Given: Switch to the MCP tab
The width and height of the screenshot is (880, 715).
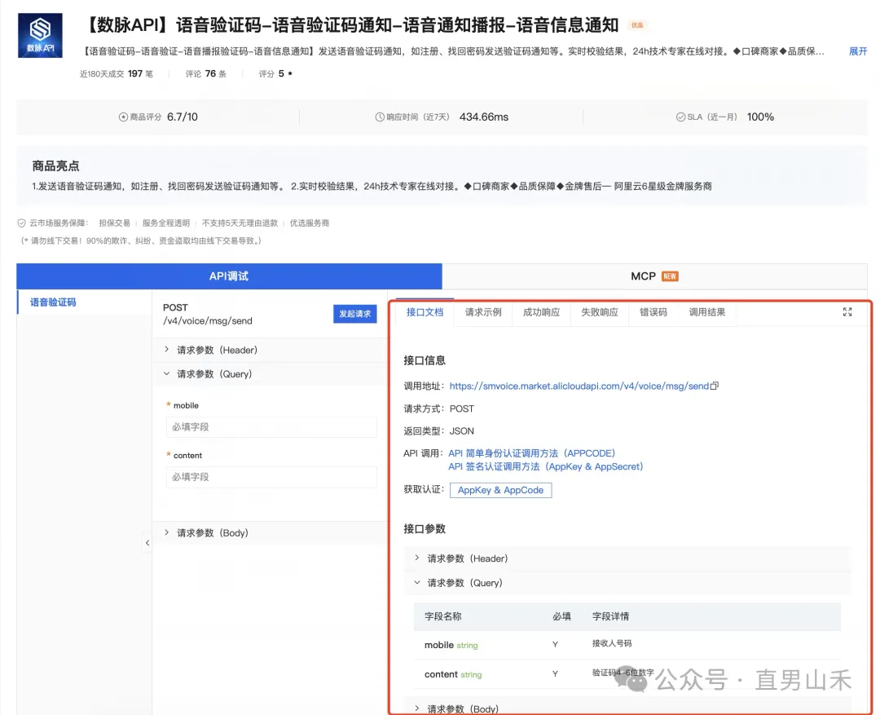Looking at the screenshot, I should (x=654, y=276).
